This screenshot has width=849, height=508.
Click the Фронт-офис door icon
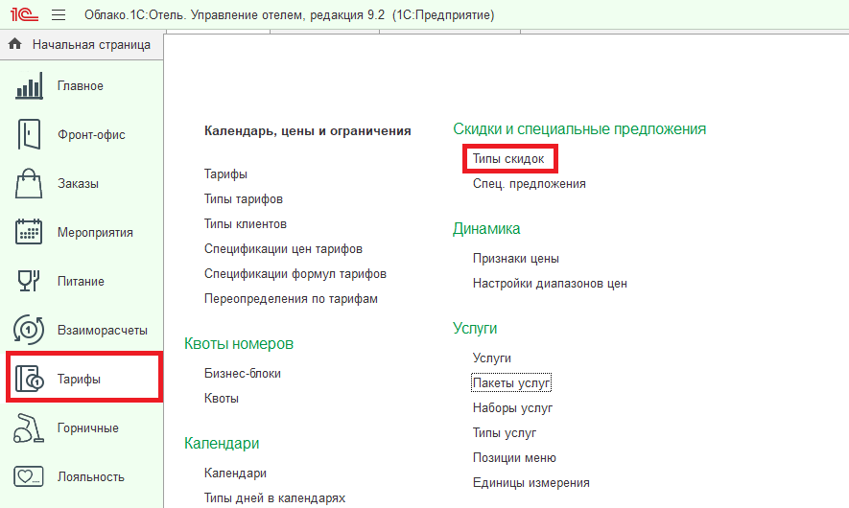click(29, 134)
